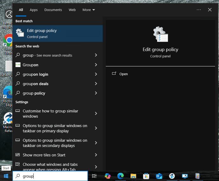Click the tiles icon beside Show more tiles on Start
Viewport: 219px width, 181px height.
coord(18,155)
